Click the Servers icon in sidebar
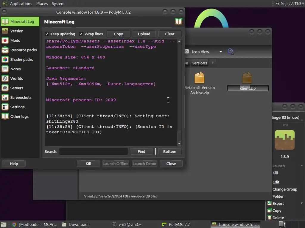Screen dimensions: 305x228 click(5, 88)
